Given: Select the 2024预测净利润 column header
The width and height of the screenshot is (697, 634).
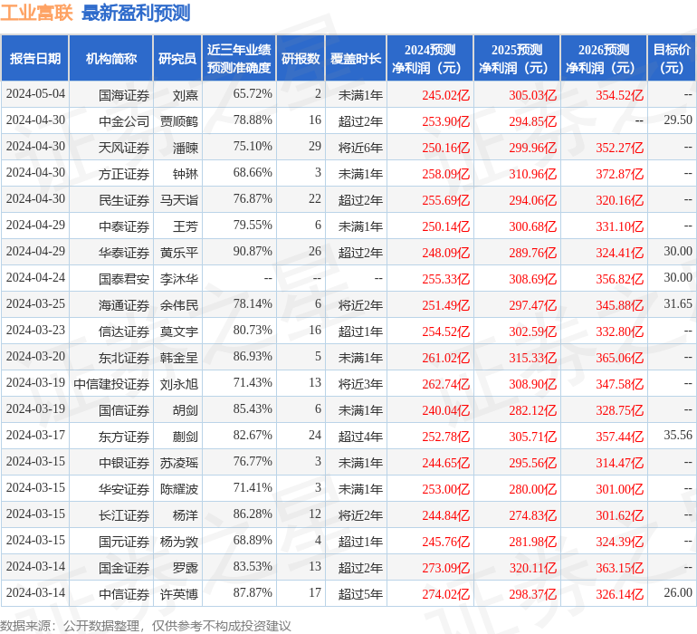Looking at the screenshot, I should 430,58.
